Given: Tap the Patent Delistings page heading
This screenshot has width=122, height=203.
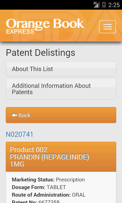Looking at the screenshot, I should coord(40,53).
